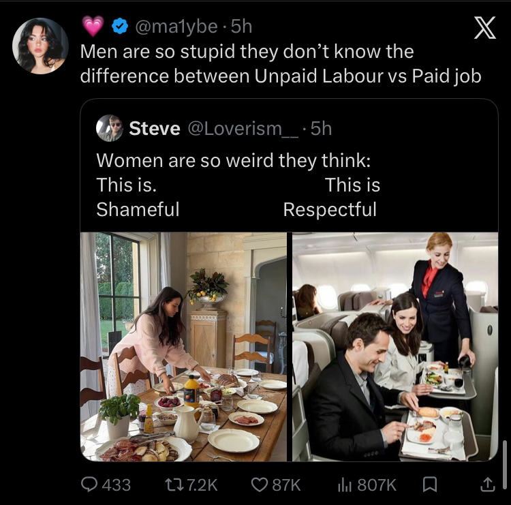Click the @Loverism__ handle
The height and width of the screenshot is (505, 511).
tap(242, 128)
